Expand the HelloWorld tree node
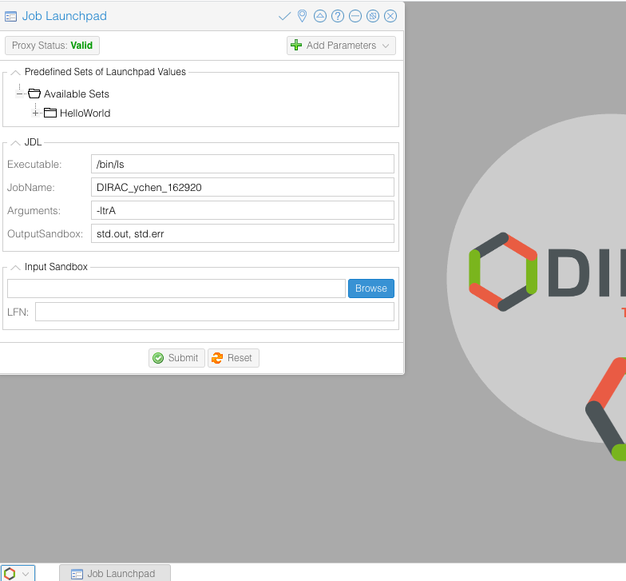The image size is (626, 581). [x=35, y=113]
